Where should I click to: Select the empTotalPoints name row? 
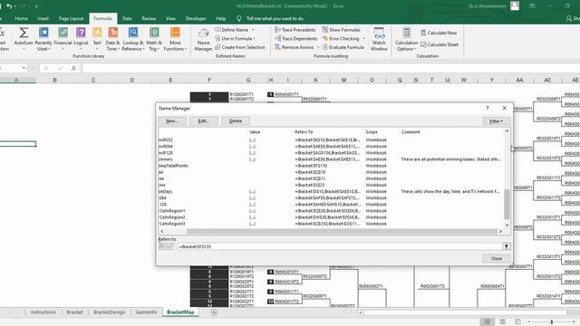click(x=332, y=166)
